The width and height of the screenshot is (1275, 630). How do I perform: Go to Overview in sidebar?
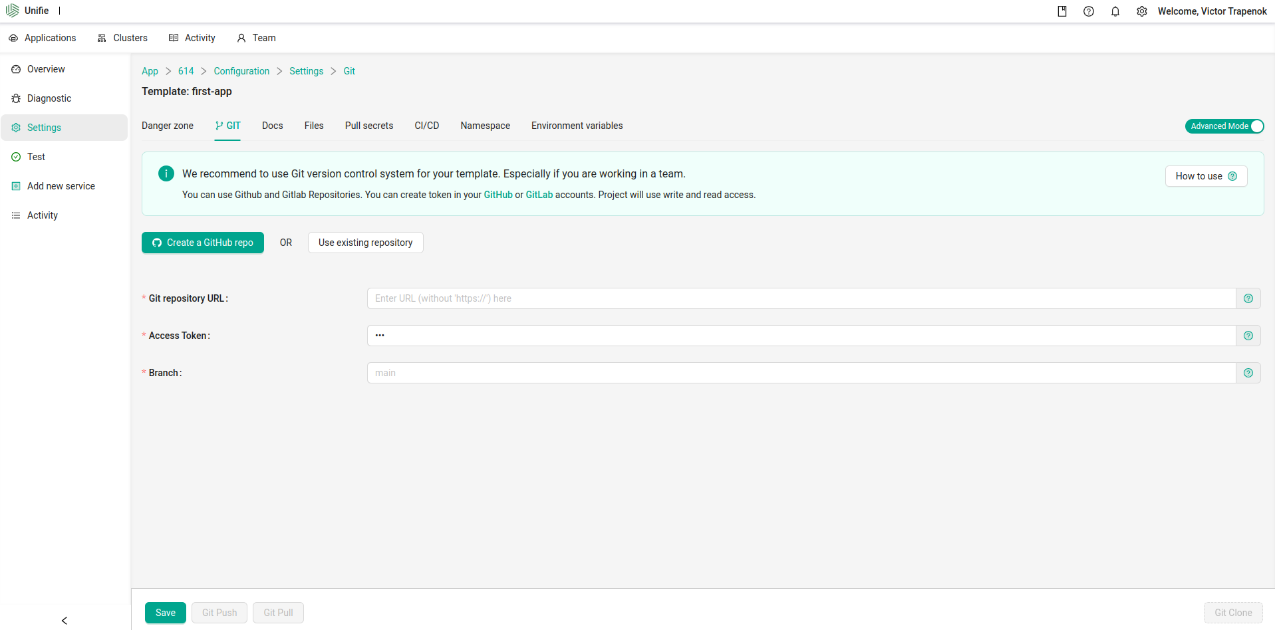coord(65,69)
